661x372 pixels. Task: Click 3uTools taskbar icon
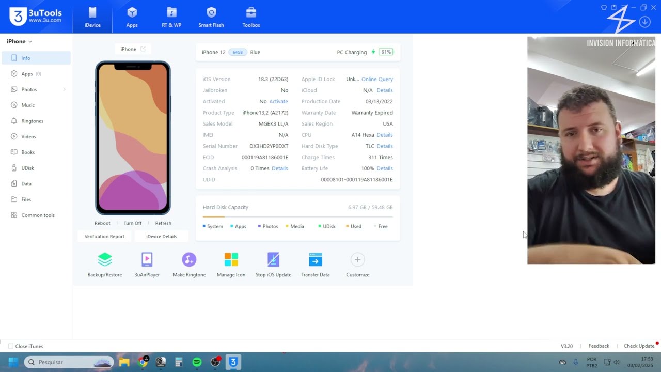point(233,362)
